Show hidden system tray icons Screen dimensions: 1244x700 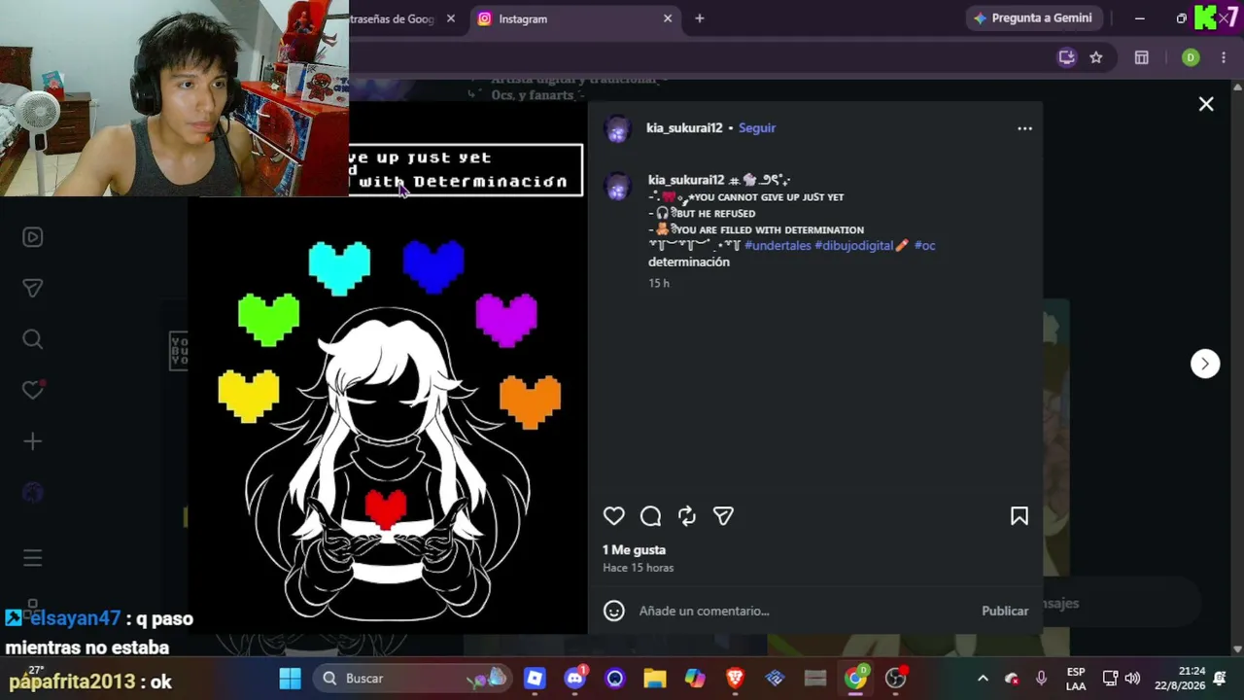(x=983, y=679)
